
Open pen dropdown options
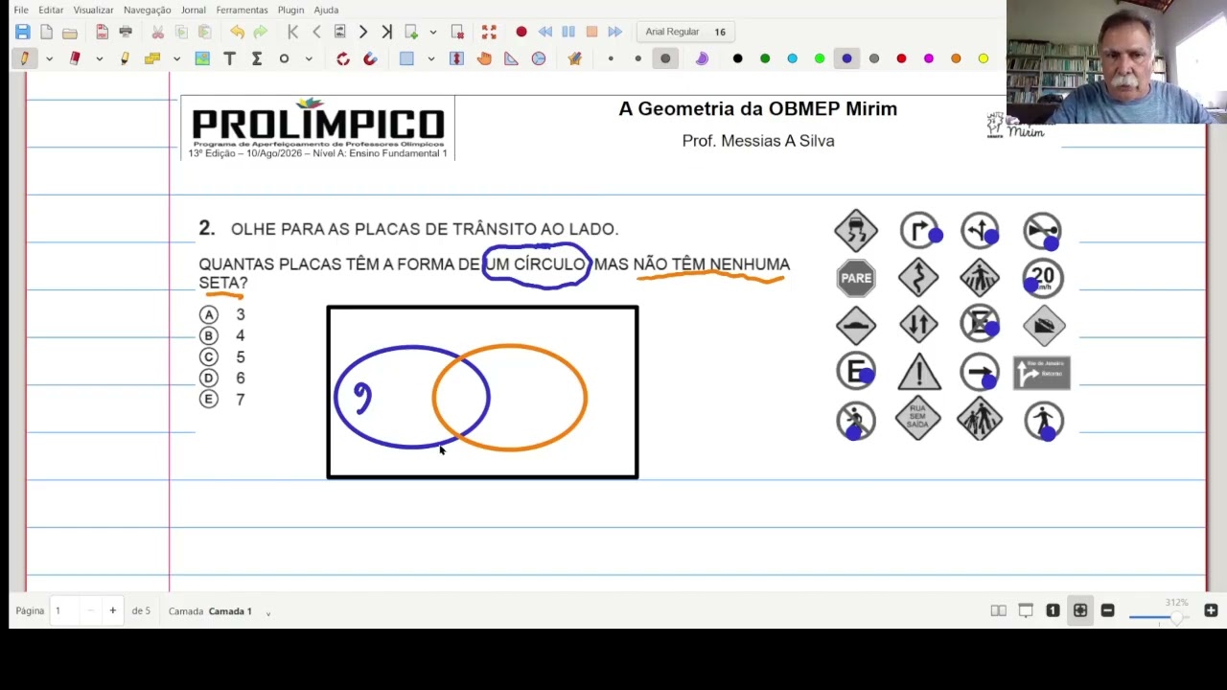pyautogui.click(x=49, y=58)
